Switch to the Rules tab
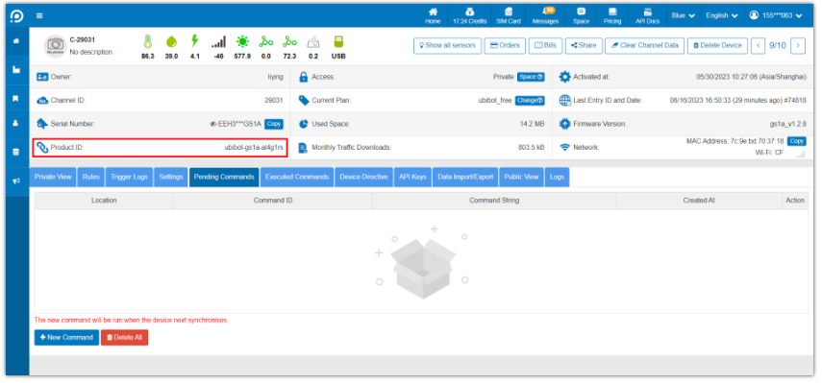This screenshot has height=383, width=822. pos(90,177)
